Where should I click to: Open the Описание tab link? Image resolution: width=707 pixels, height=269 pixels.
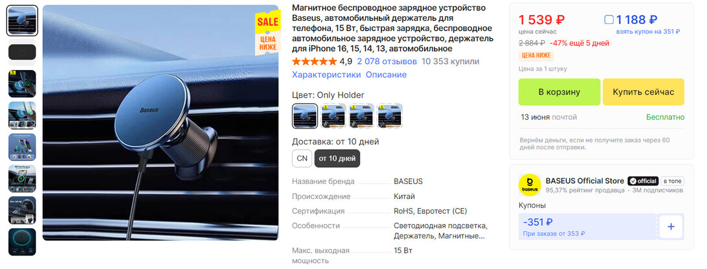386,75
